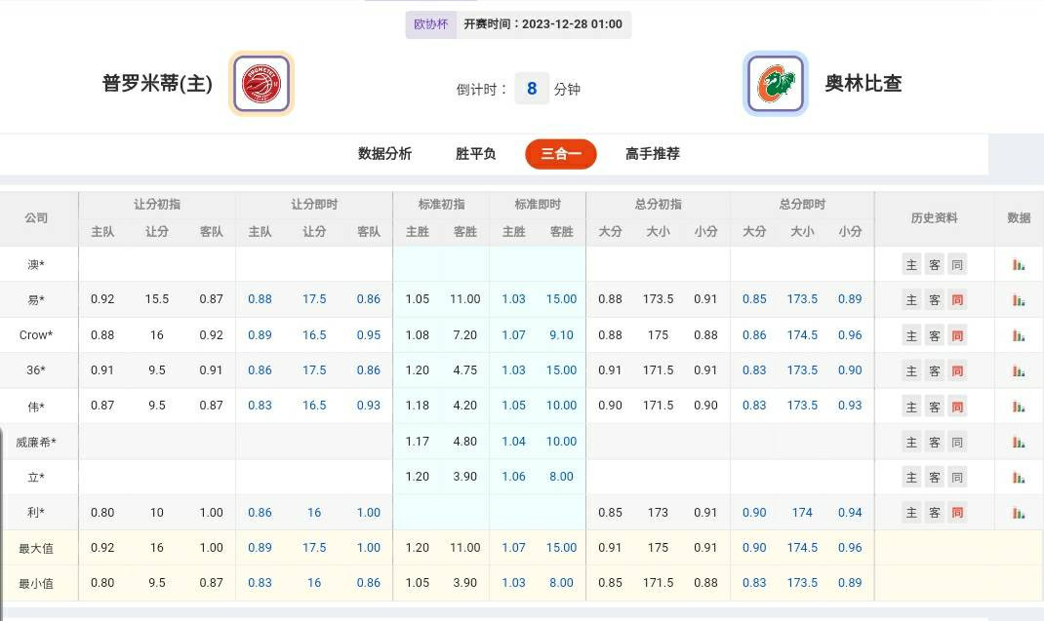Open 同 history for Crow* row
The image size is (1044, 621).
957,335
